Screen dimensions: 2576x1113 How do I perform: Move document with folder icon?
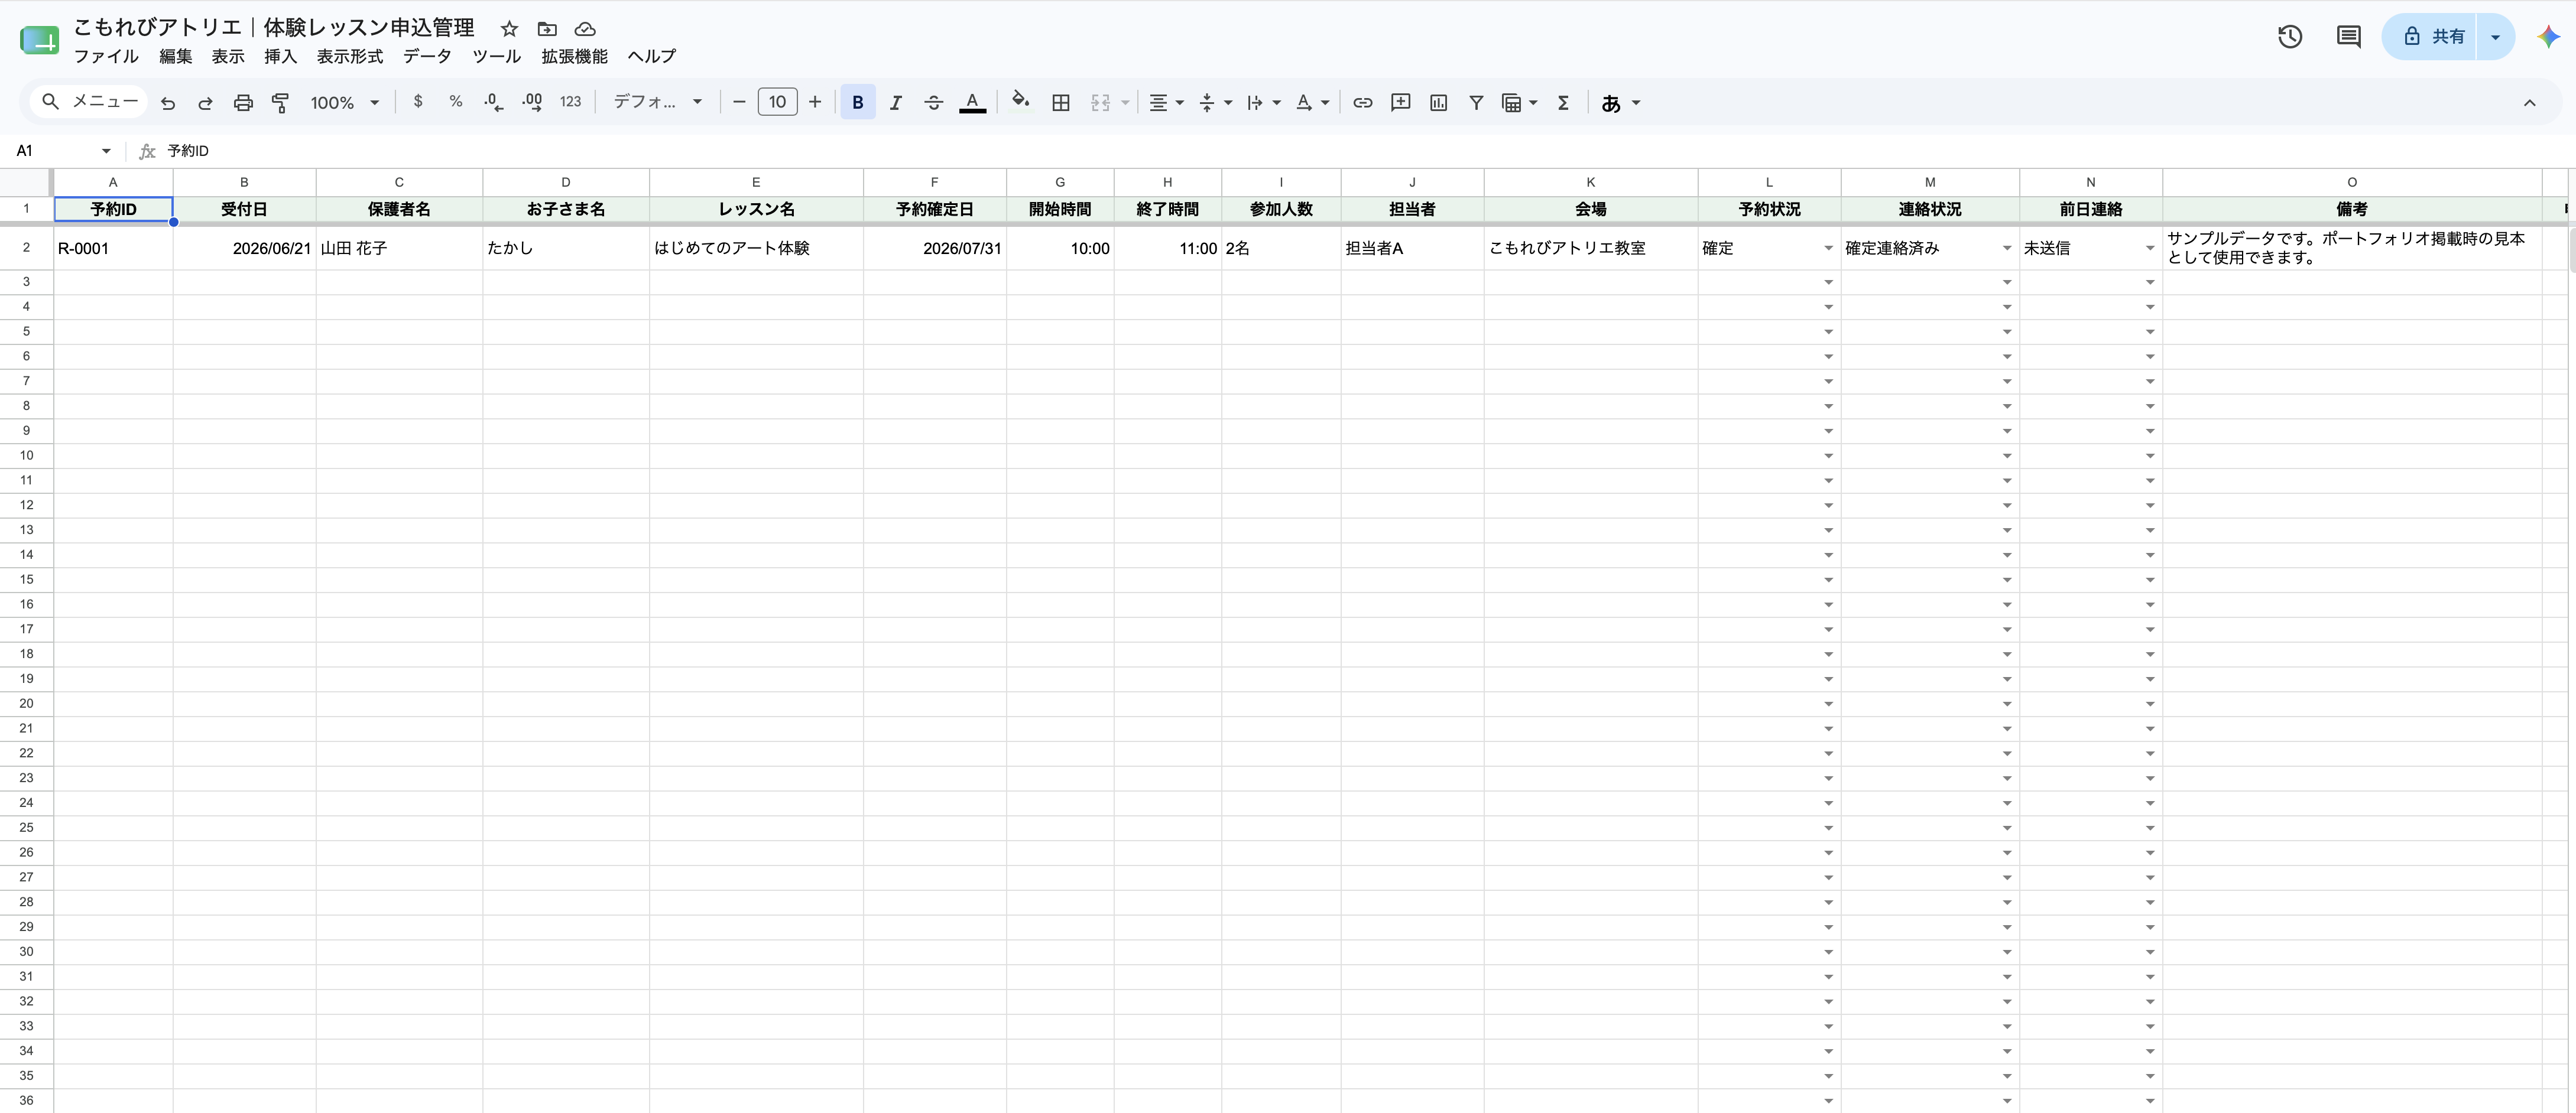(x=547, y=29)
